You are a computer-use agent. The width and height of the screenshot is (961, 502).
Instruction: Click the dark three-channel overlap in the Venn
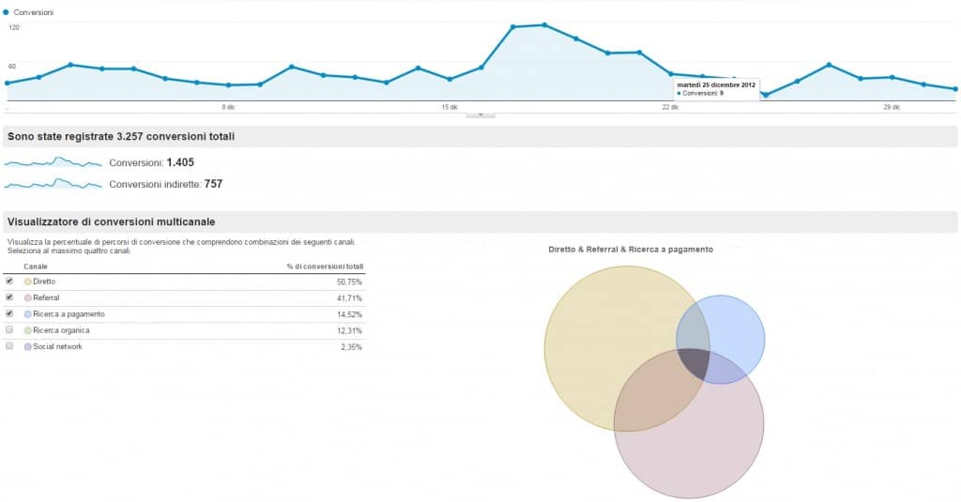coord(694,363)
